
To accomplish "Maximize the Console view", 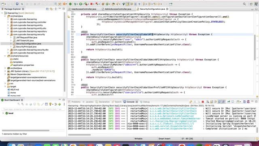I will tap(256, 101).
